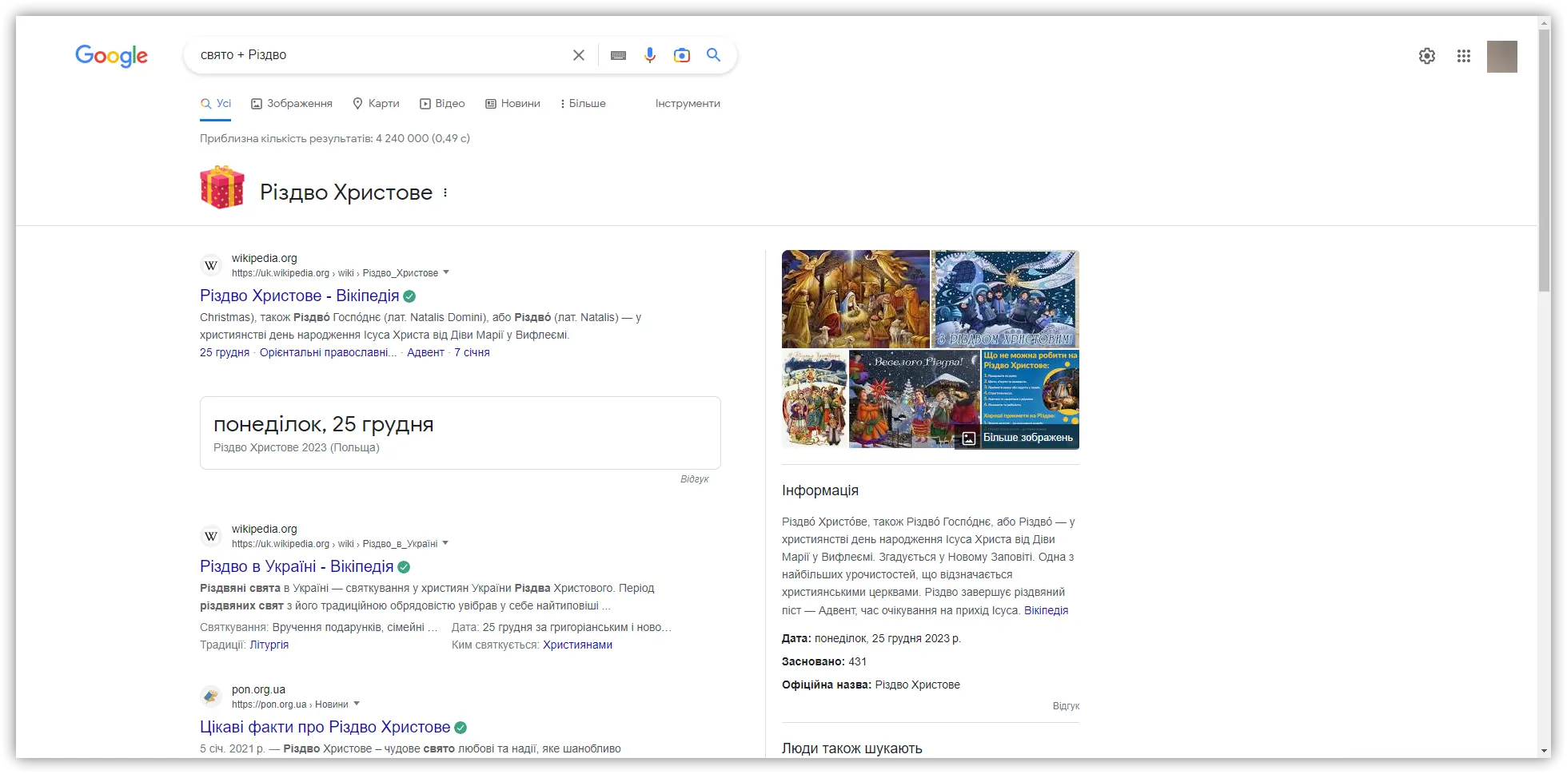Click image icon next to Більше зображень
1567x774 pixels.
[968, 438]
